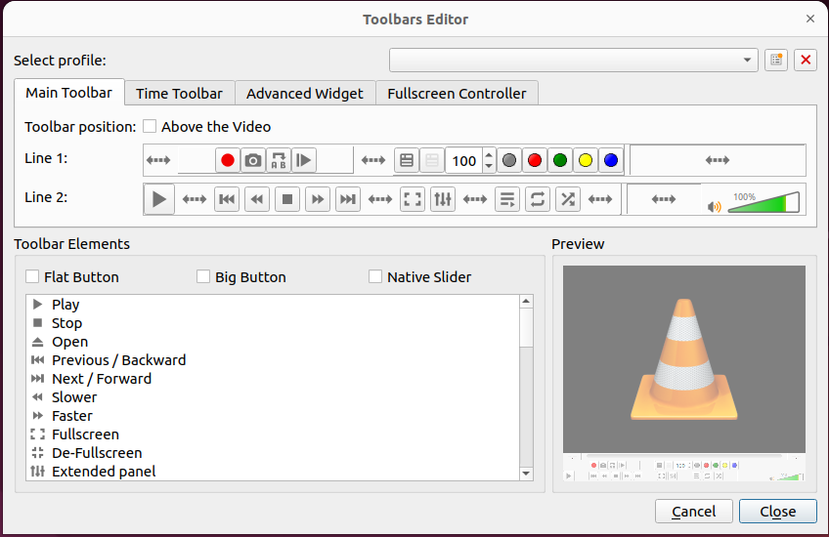
Task: Click the Faster icon in Line 2
Action: (x=318, y=199)
